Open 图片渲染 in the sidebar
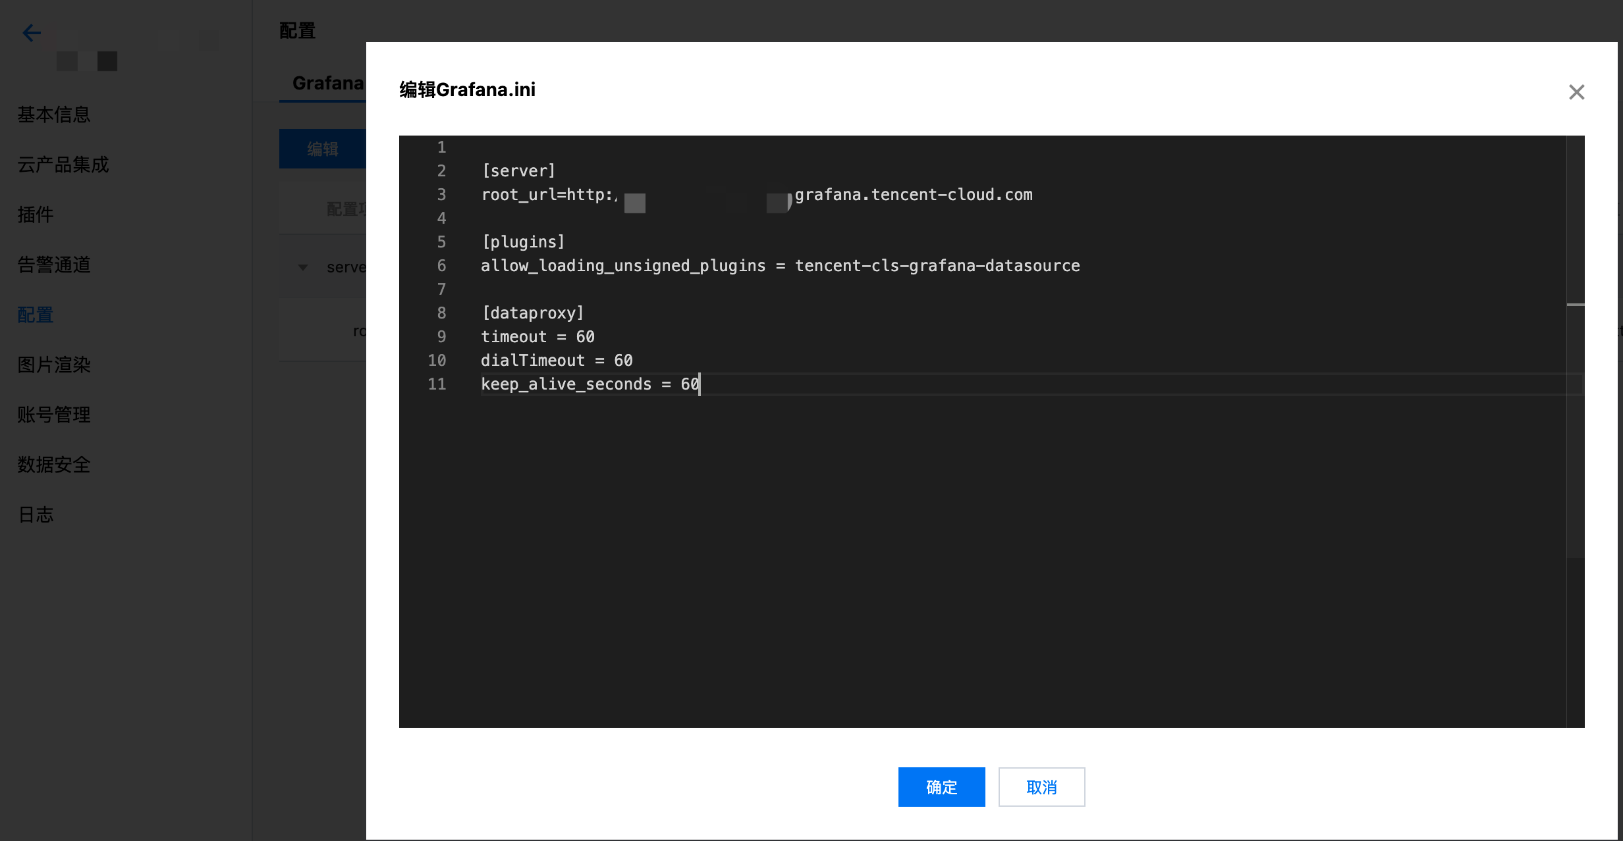The width and height of the screenshot is (1623, 841). point(54,365)
